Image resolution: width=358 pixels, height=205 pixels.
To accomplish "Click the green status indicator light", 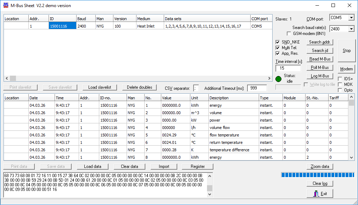I will 279,78.
